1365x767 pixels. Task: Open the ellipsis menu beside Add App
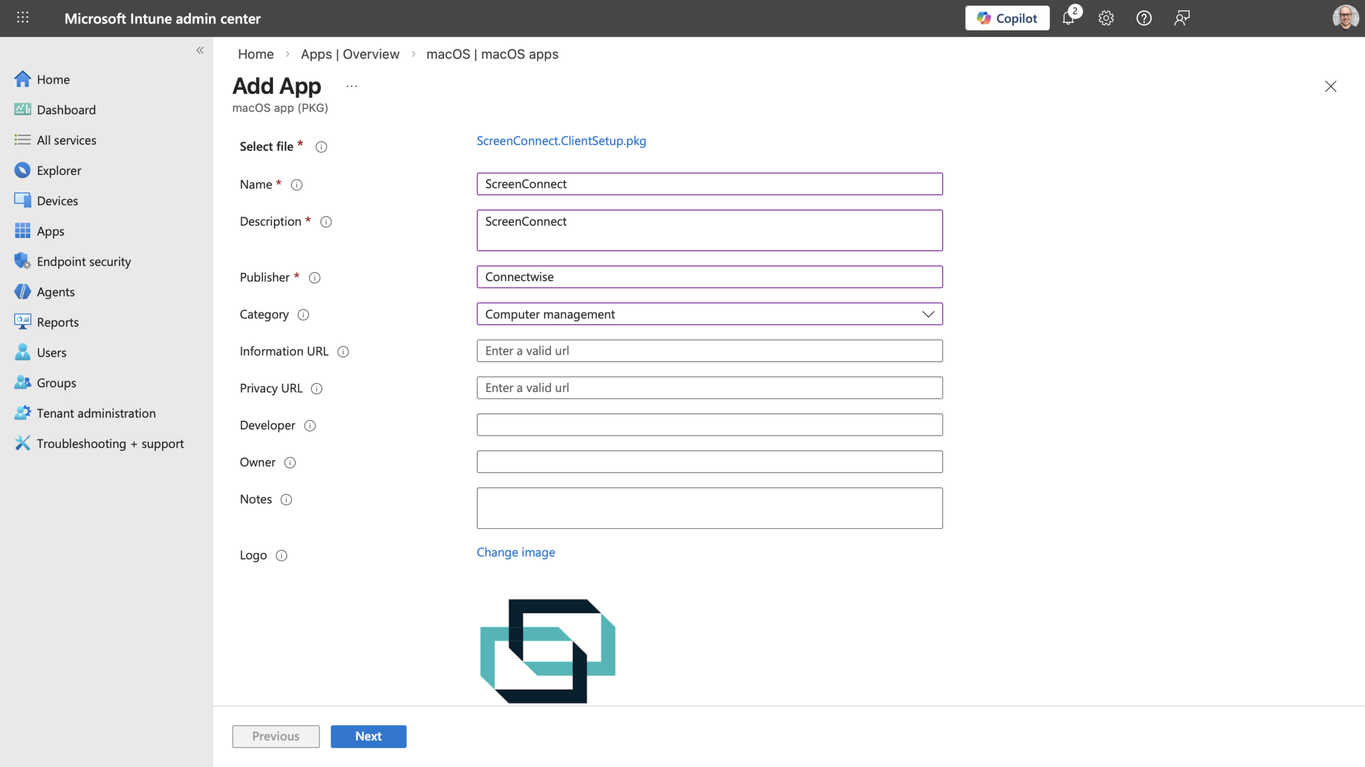[351, 86]
